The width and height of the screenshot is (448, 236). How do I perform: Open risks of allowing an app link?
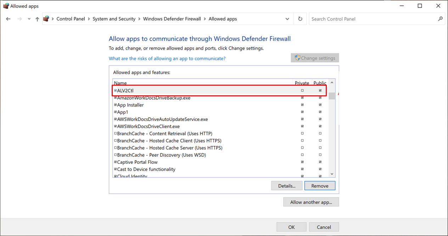167,58
